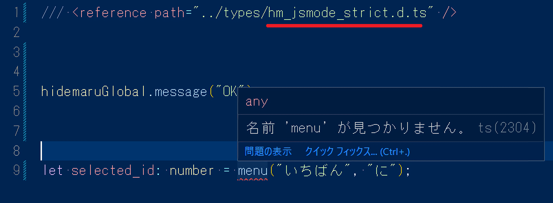Screen dimensions: 553x203
Task: Click the number type annotation on line 9
Action: pyautogui.click(x=192, y=170)
